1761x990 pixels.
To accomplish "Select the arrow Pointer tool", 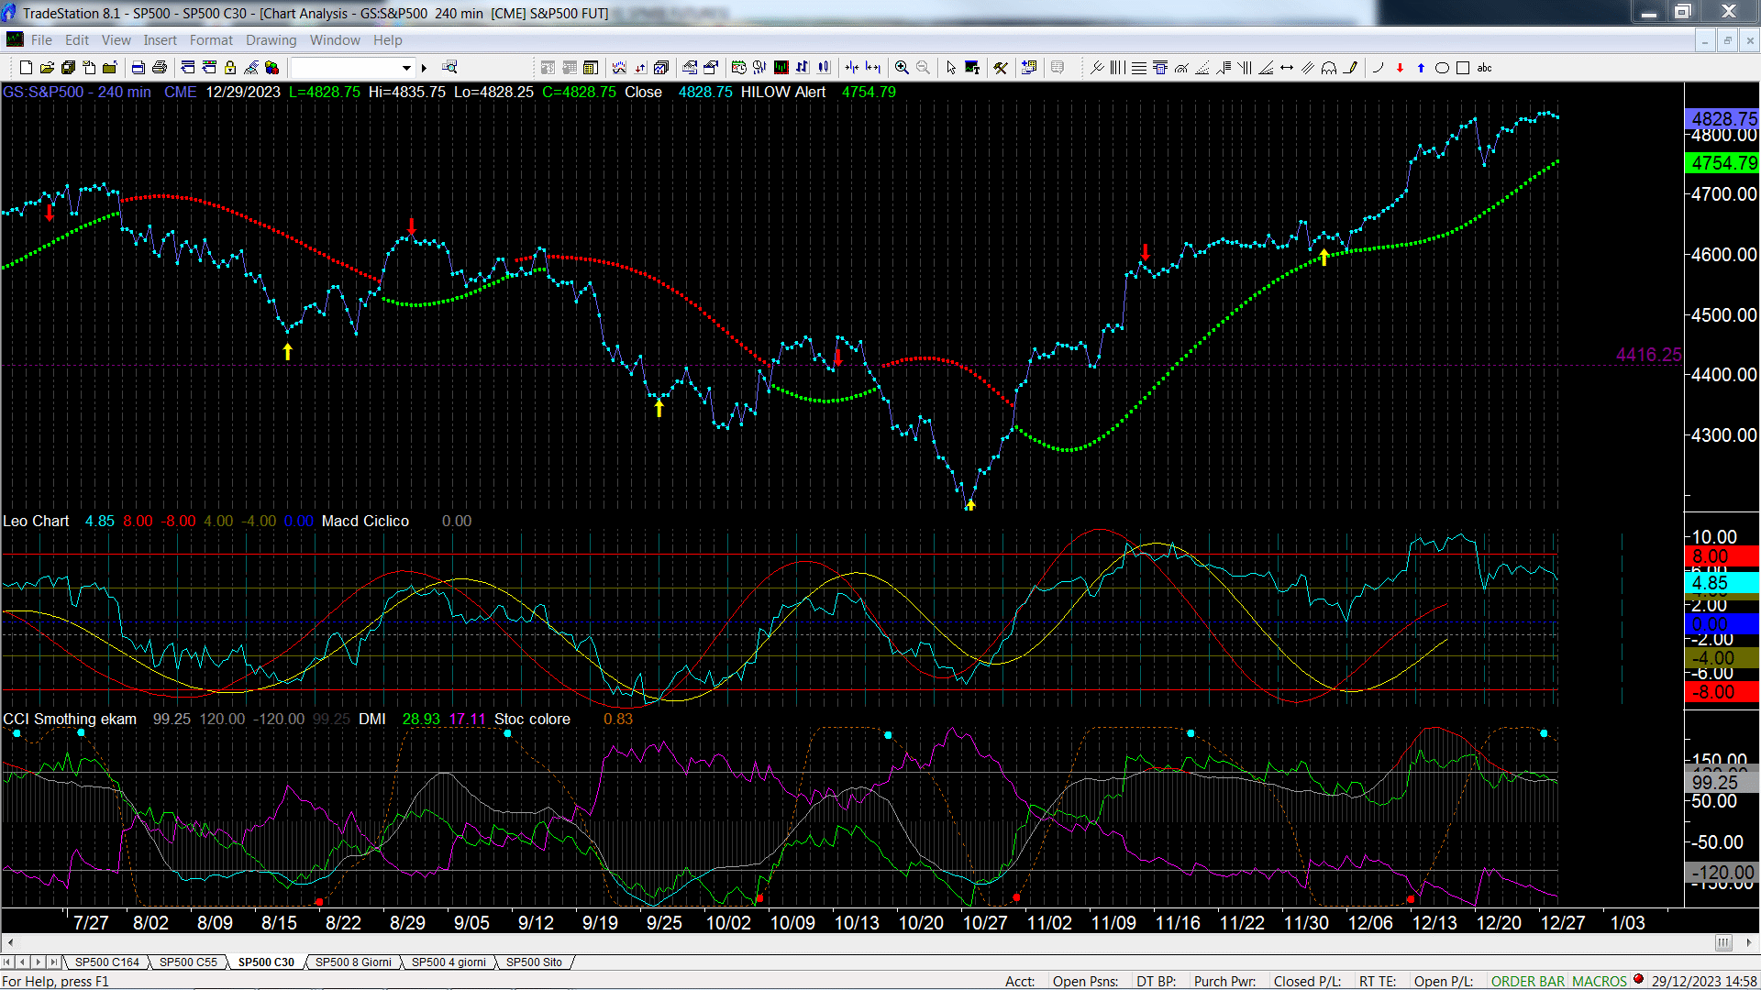I will point(951,68).
